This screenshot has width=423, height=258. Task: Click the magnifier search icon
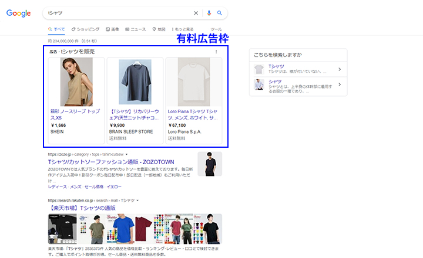click(220, 13)
